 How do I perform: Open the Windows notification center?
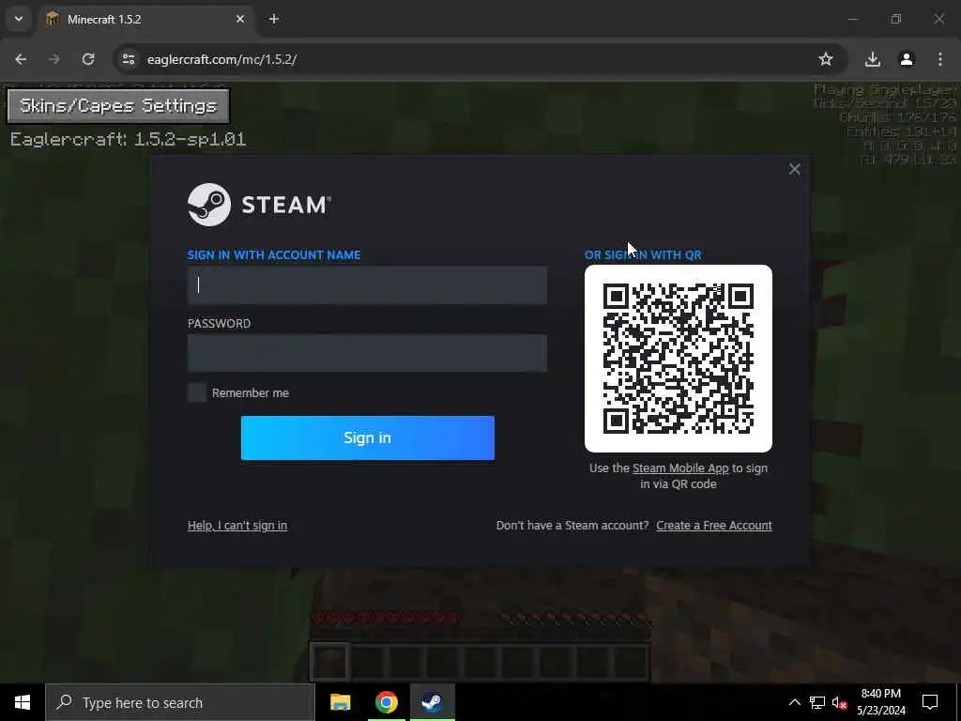[x=930, y=702]
